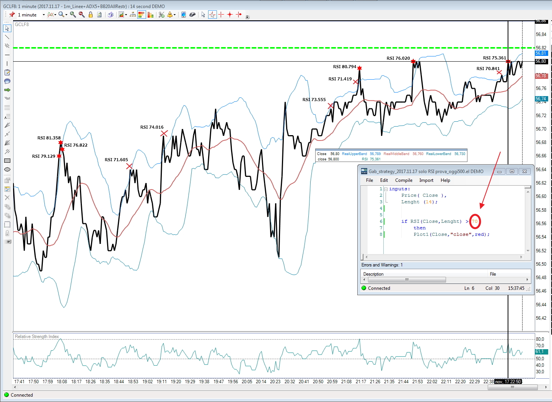552x402 pixels.
Task: Select the red crosshair with center dot
Action: [x=230, y=15]
